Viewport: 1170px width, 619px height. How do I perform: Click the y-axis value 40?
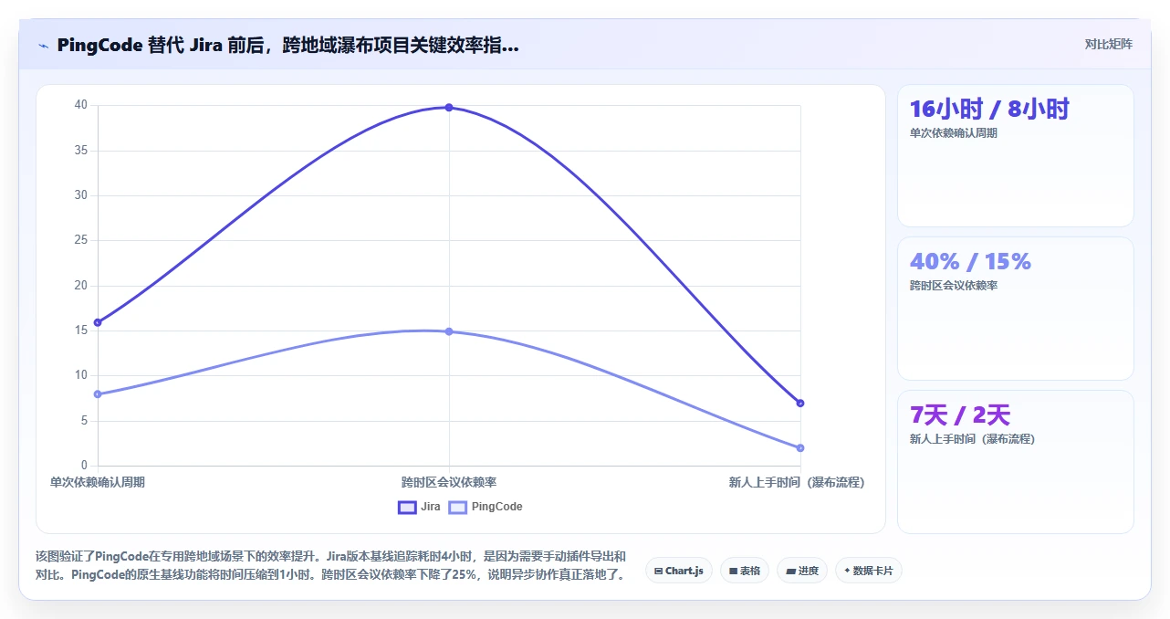pyautogui.click(x=81, y=105)
